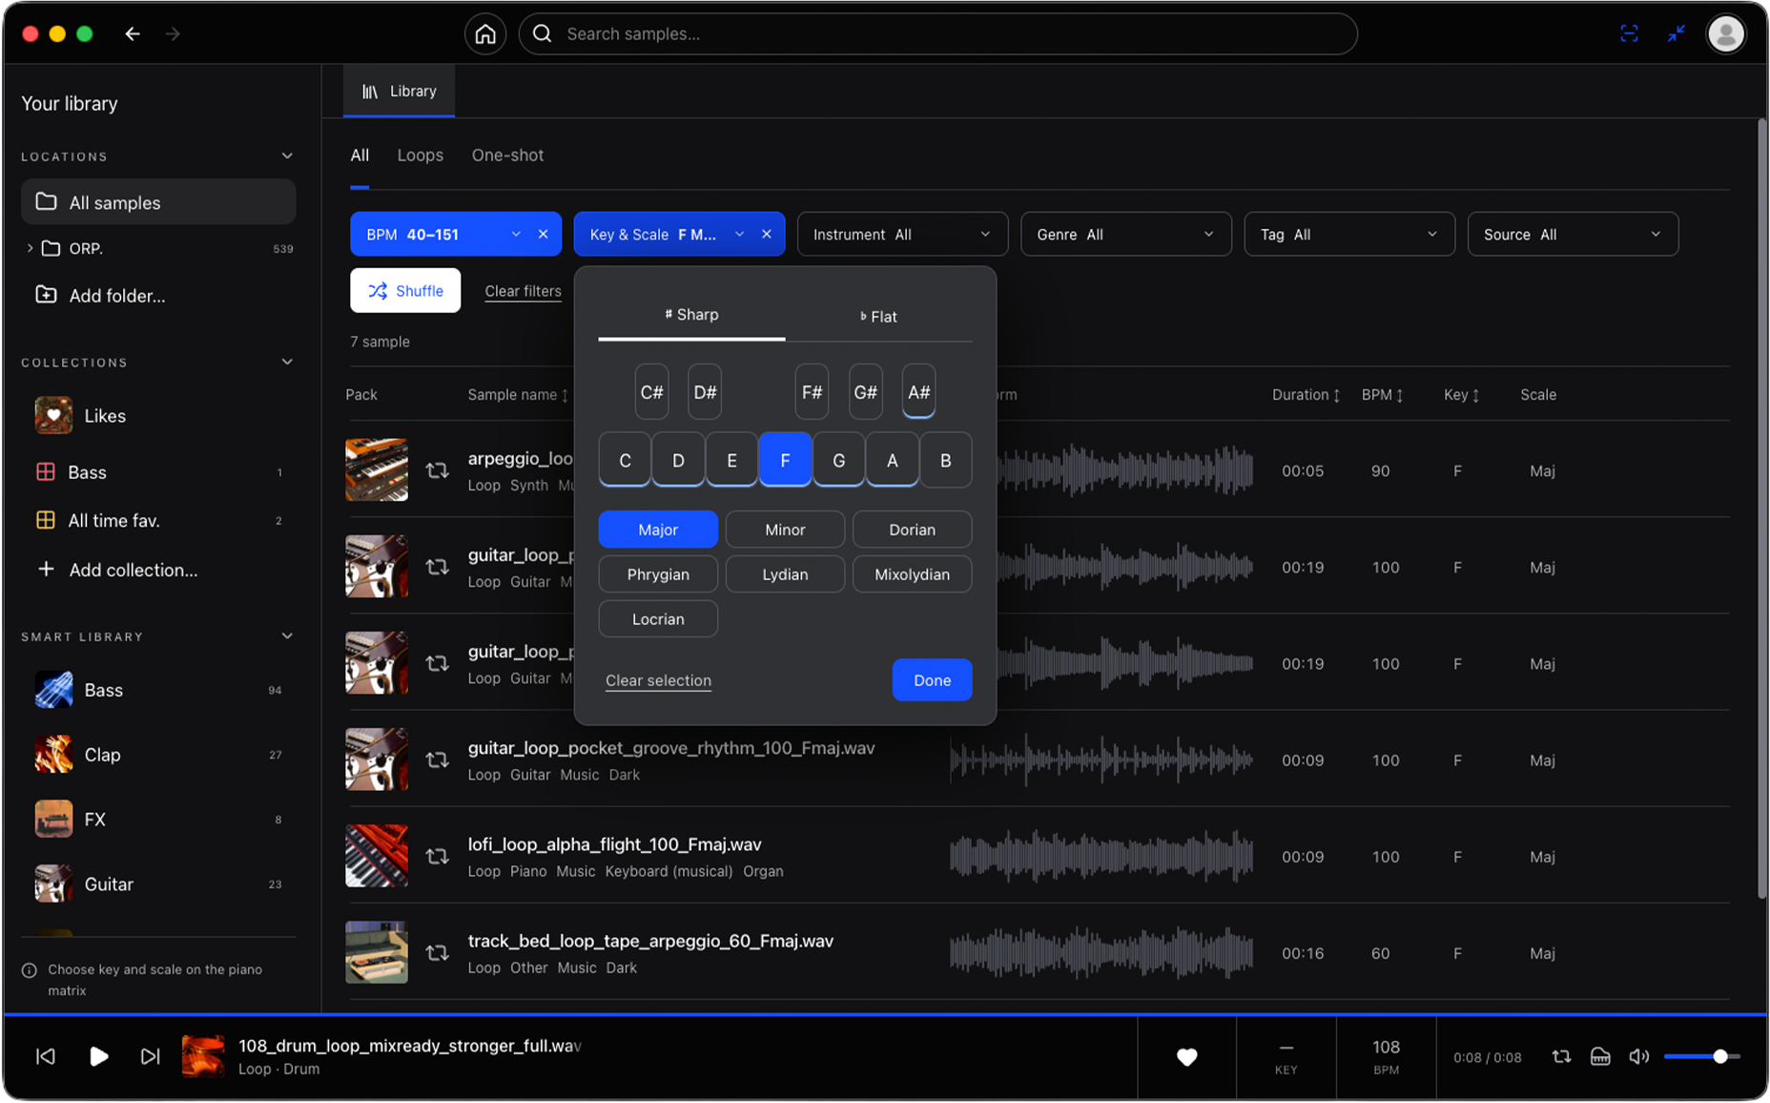Select the G key on piano matrix
This screenshot has width=1770, height=1103.
pyautogui.click(x=838, y=460)
